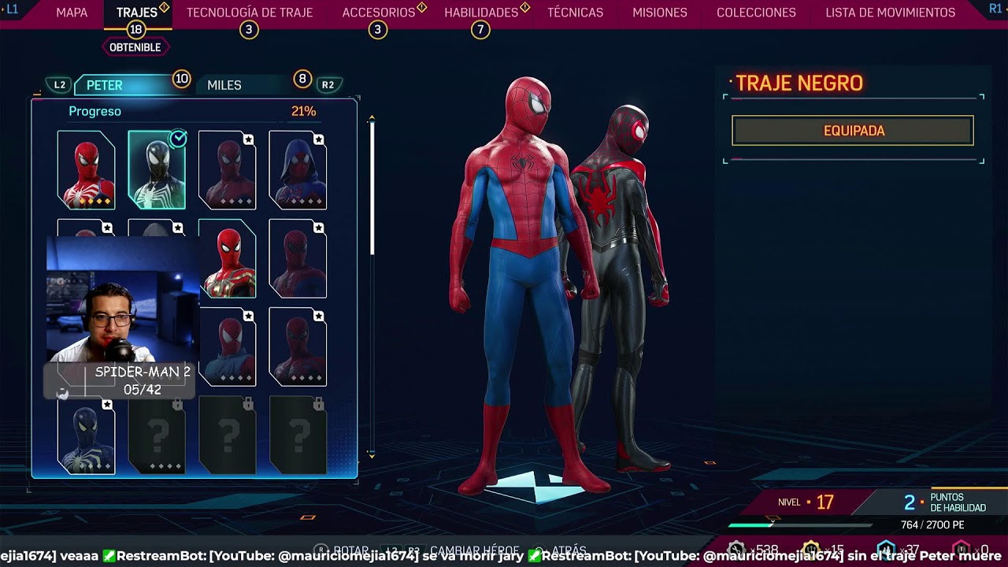This screenshot has width=1008, height=567.
Task: Open the LISTA DE MOVIMIENTOS tab
Action: pyautogui.click(x=891, y=13)
